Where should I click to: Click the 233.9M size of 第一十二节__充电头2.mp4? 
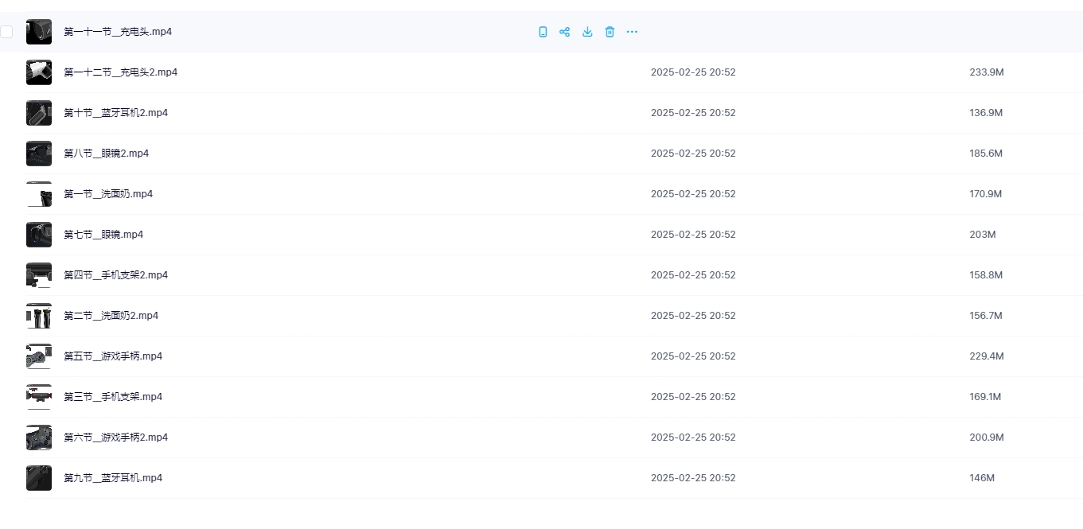[x=987, y=72]
